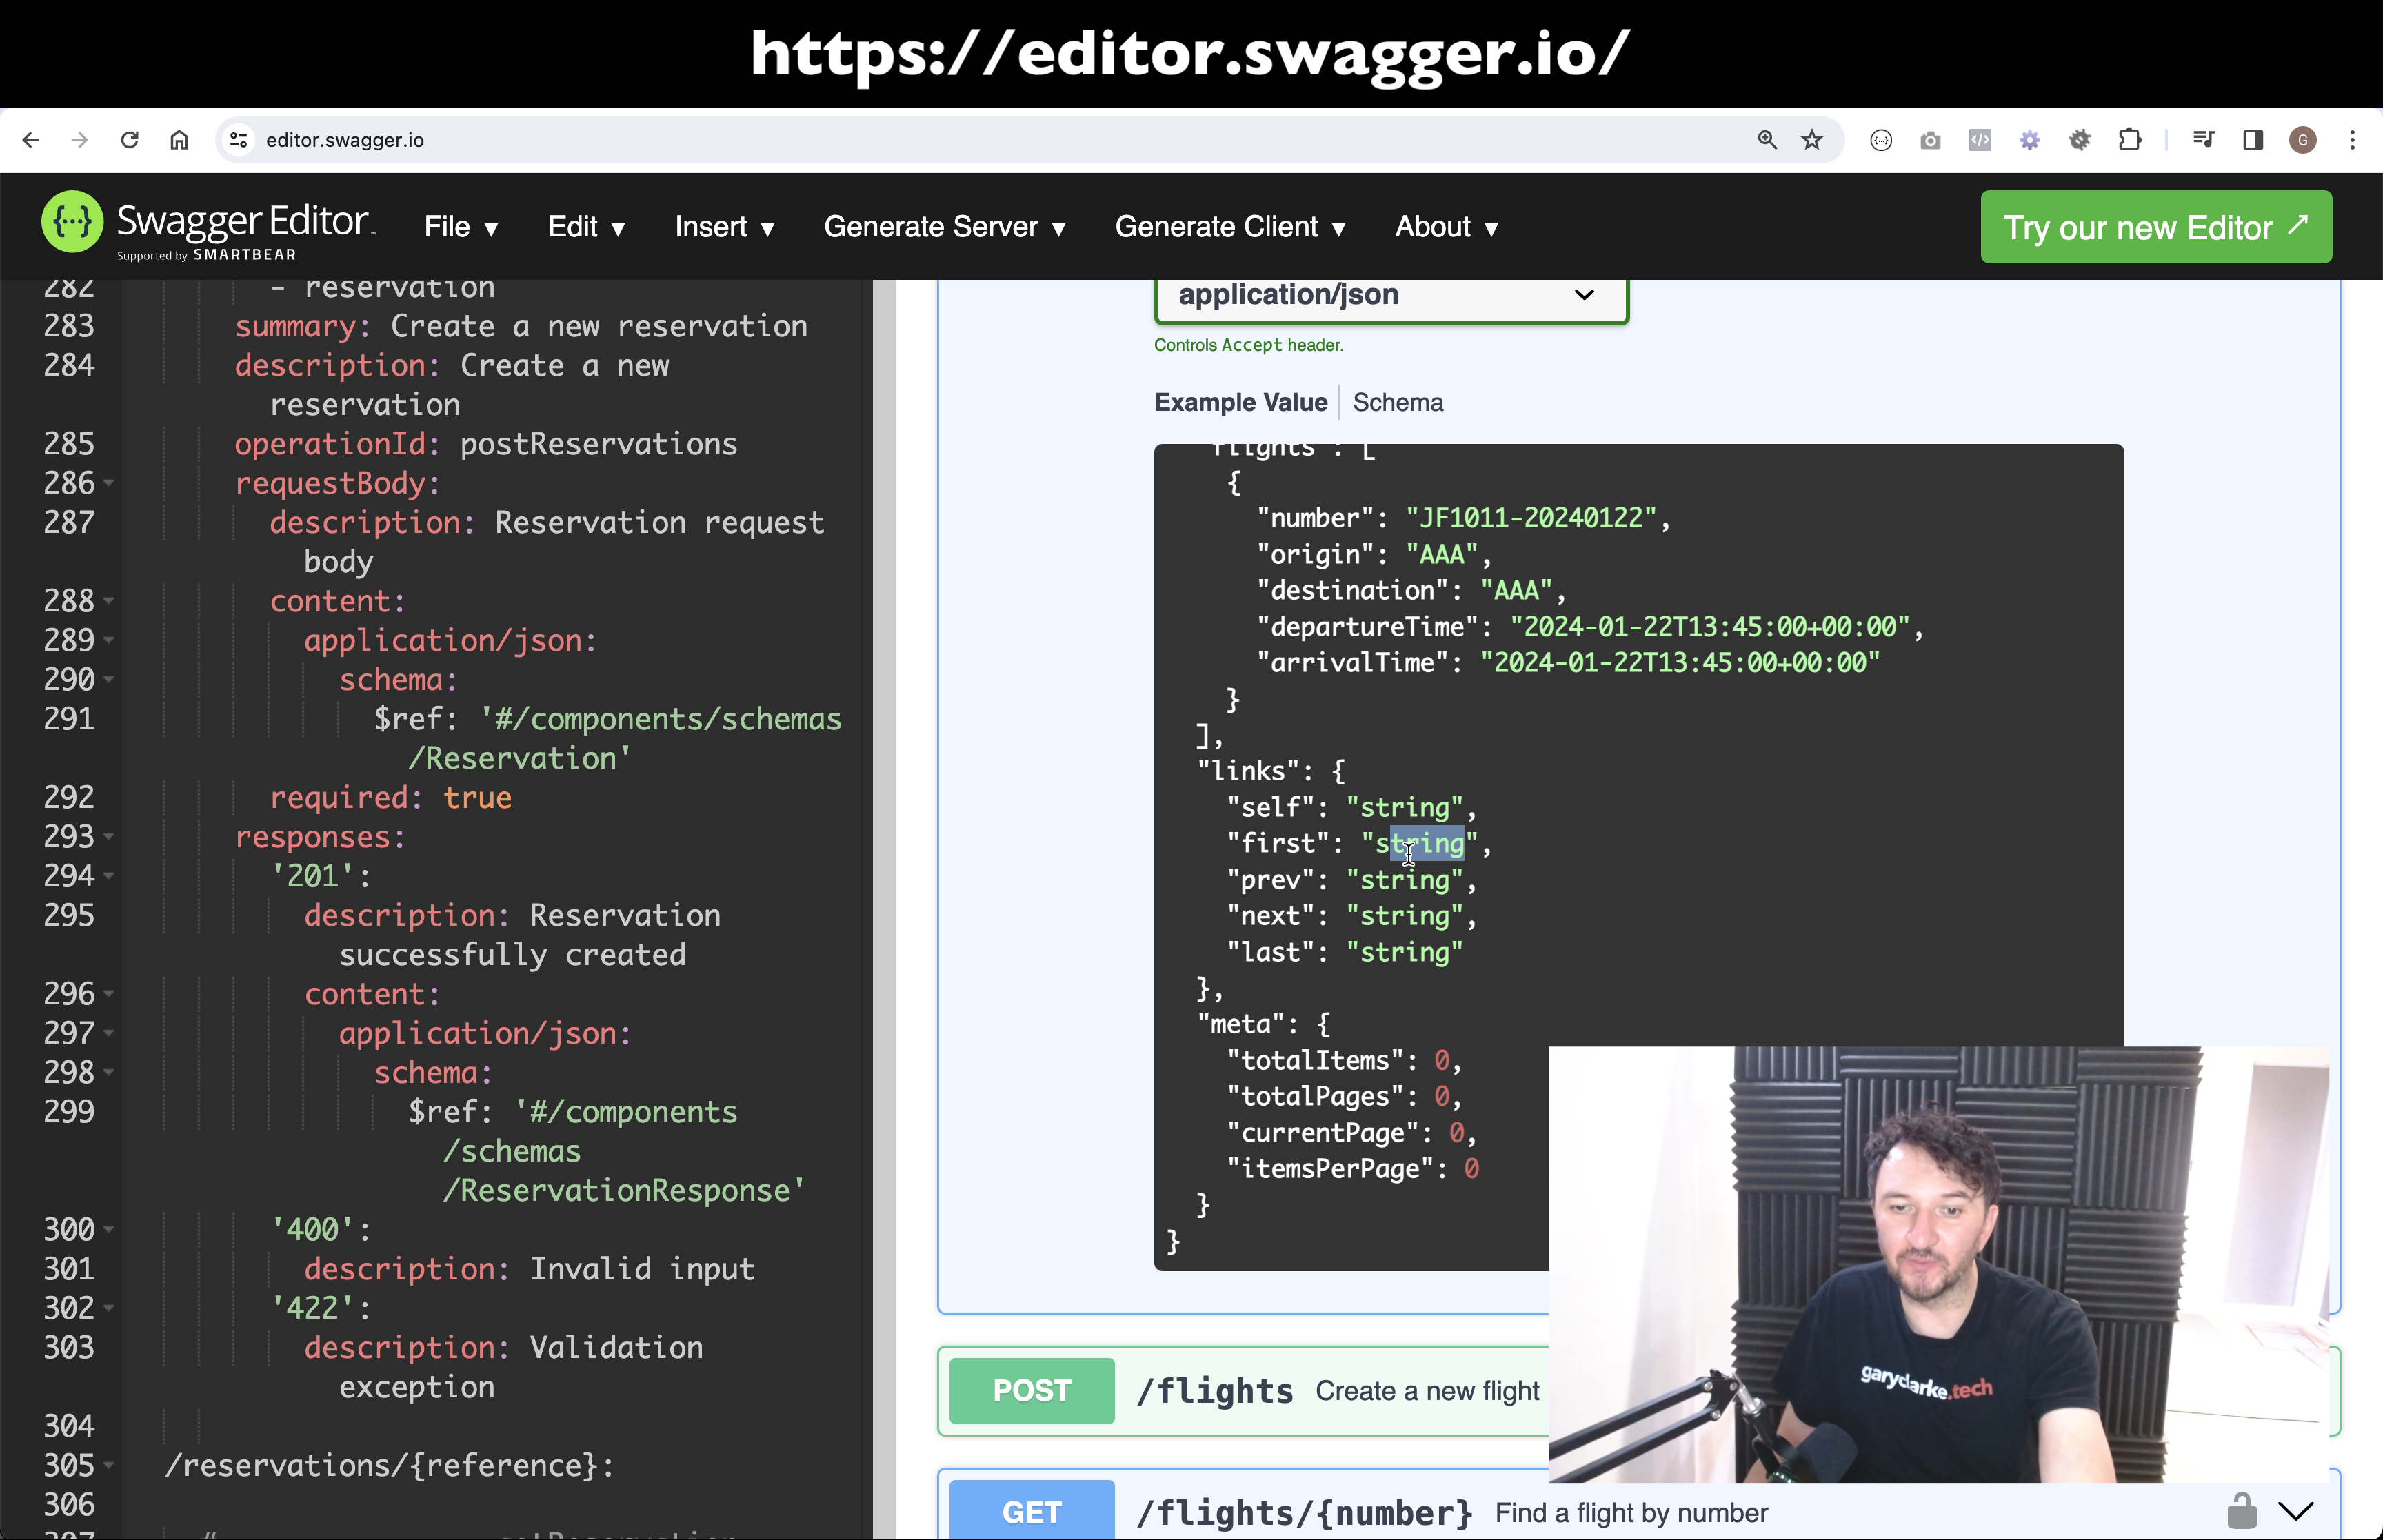Collapse fold arrow at line 296 content
The image size is (2383, 1540).
pyautogui.click(x=109, y=994)
